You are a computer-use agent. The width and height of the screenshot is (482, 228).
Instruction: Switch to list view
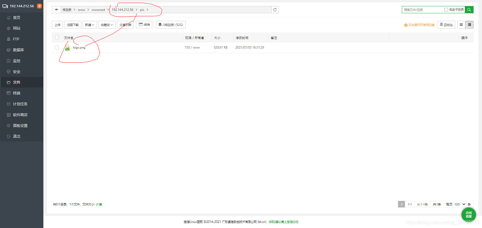point(469,25)
